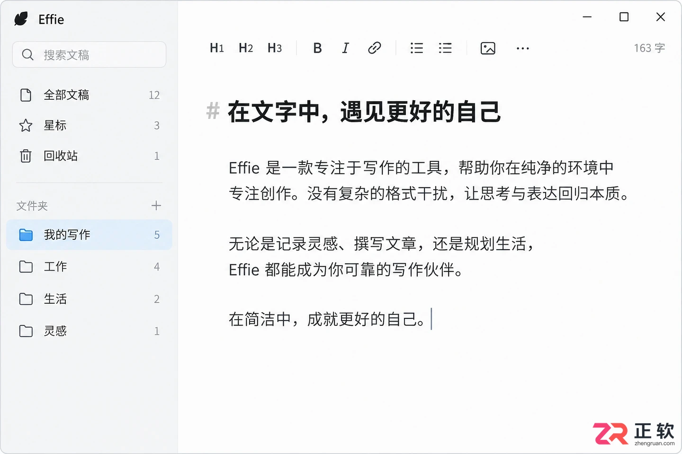Create a numbered list
The height and width of the screenshot is (454, 682).
point(445,48)
